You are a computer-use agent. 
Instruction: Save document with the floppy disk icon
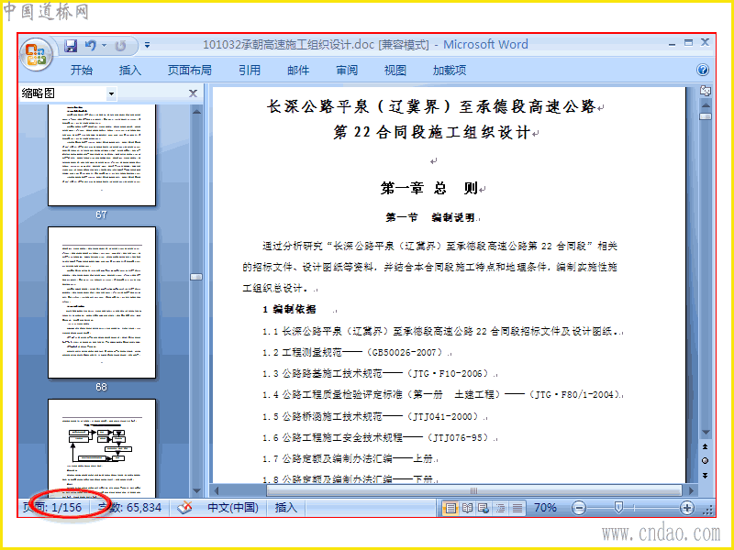(x=71, y=45)
